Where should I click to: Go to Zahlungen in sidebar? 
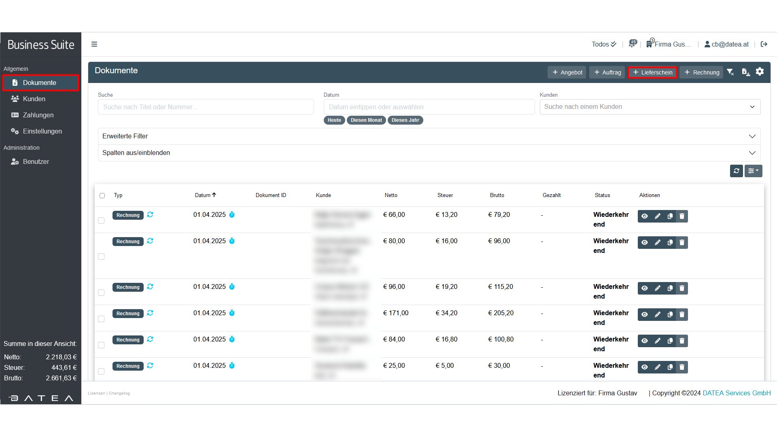pyautogui.click(x=38, y=115)
